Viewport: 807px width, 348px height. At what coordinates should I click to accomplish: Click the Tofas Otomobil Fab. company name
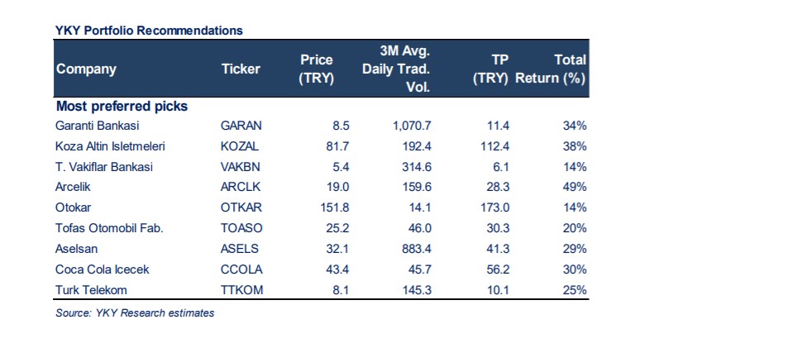coord(109,228)
